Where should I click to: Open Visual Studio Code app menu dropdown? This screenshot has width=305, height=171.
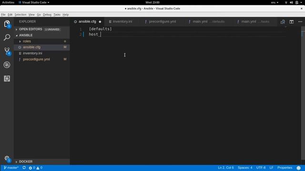click(34, 2)
